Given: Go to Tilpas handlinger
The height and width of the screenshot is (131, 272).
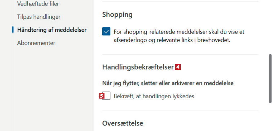Looking at the screenshot, I should 39,17.
